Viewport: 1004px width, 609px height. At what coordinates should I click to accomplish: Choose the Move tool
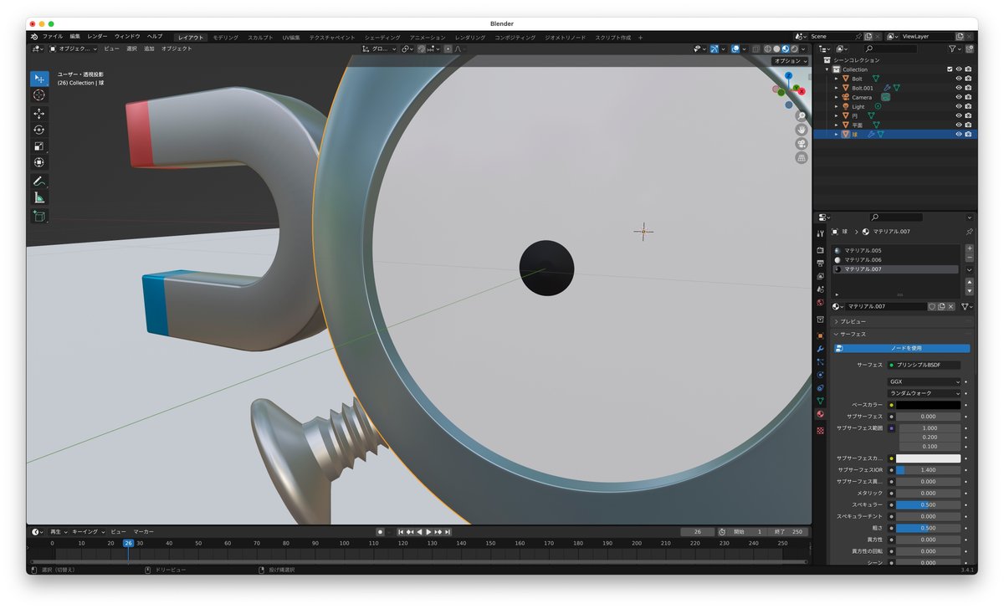pyautogui.click(x=39, y=114)
